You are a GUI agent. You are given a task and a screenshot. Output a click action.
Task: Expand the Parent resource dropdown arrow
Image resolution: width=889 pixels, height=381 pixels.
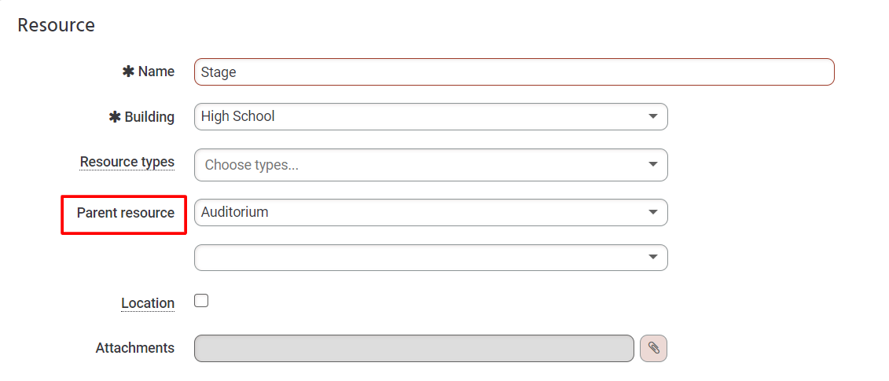coord(652,212)
